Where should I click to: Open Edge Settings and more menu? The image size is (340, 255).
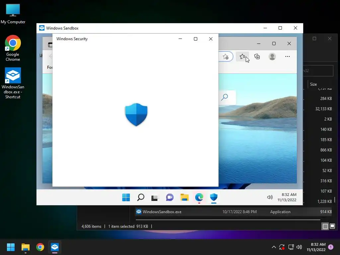pos(288,56)
